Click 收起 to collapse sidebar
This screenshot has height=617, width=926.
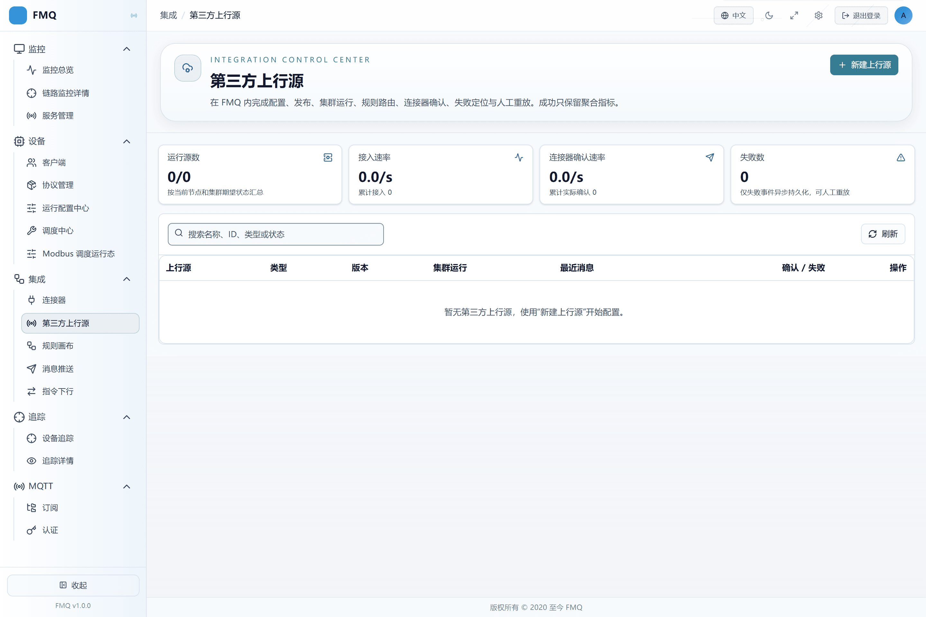pyautogui.click(x=73, y=586)
